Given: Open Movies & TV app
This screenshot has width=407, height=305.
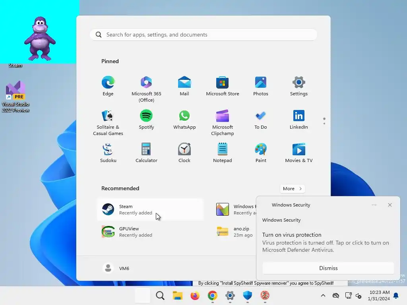Looking at the screenshot, I should click(x=299, y=153).
